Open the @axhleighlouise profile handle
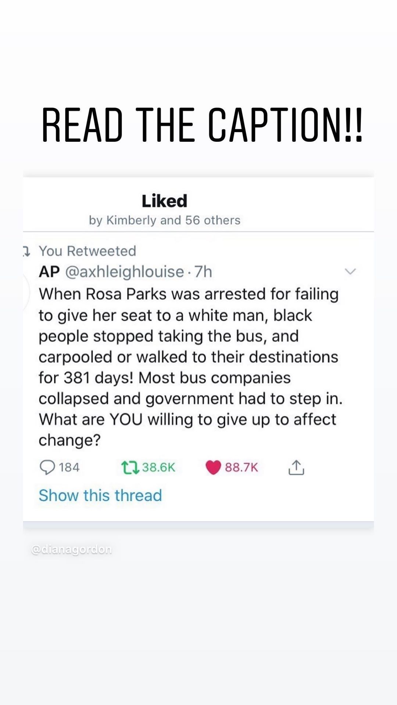 click(125, 272)
